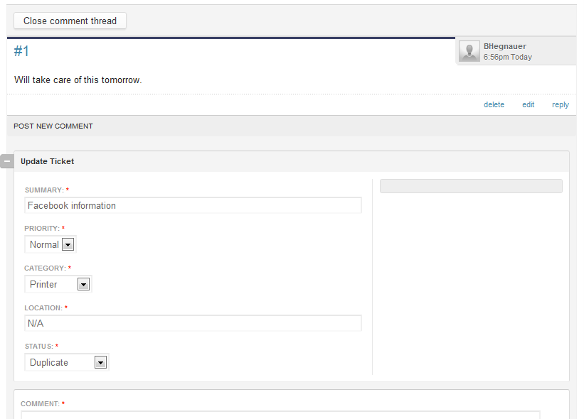
Task: Reply to the first comment
Action: [560, 105]
